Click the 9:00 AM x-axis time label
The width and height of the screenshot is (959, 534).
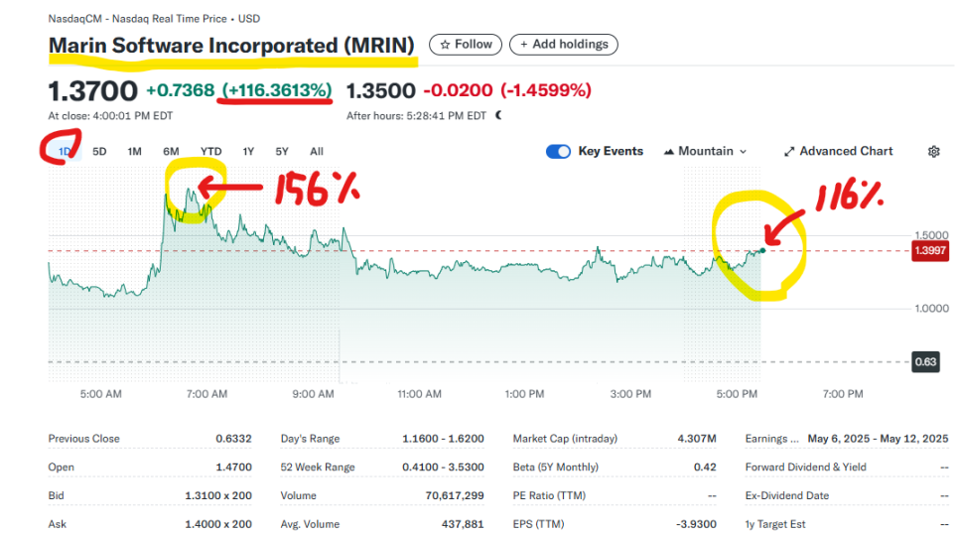pyautogui.click(x=313, y=394)
